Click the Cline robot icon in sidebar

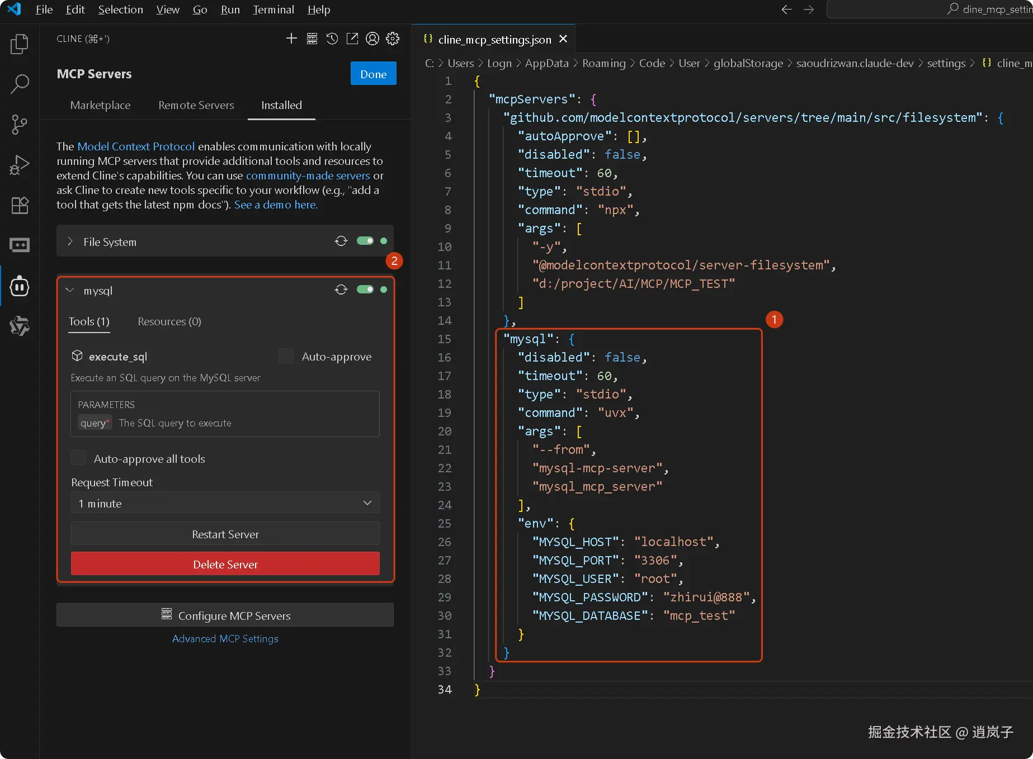pyautogui.click(x=20, y=287)
